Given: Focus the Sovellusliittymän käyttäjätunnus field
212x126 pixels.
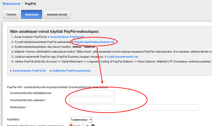Looking at the screenshot, I should (92, 93).
